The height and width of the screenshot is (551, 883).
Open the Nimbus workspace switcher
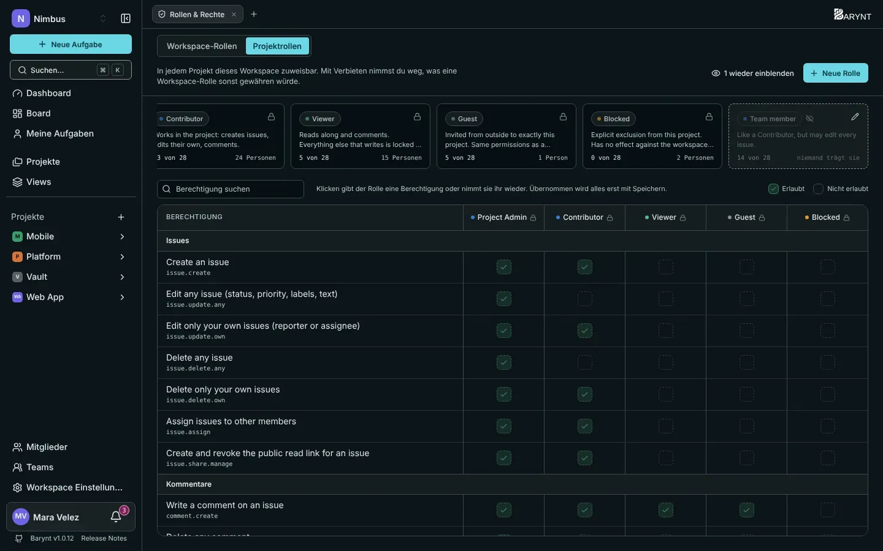tap(59, 19)
